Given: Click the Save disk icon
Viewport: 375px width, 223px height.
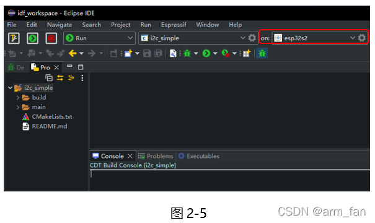Looking at the screenshot, I should (147, 53).
